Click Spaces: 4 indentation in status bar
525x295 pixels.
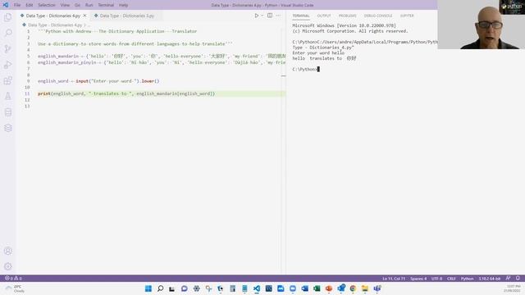click(418, 279)
